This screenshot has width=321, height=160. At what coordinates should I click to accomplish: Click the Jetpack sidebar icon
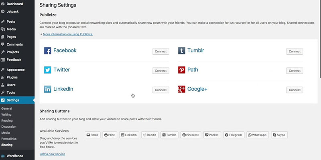[3, 12]
